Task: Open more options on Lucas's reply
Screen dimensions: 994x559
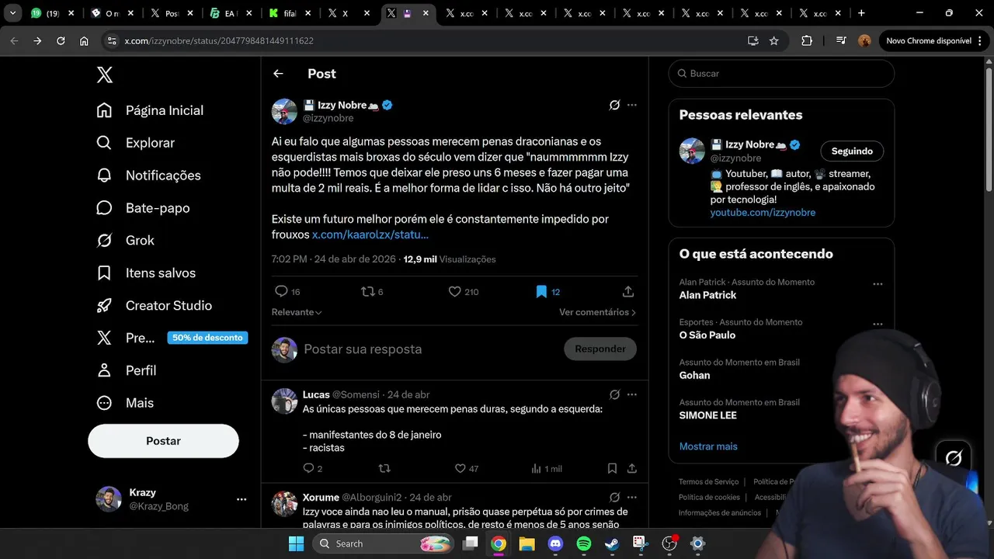Action: coord(632,394)
